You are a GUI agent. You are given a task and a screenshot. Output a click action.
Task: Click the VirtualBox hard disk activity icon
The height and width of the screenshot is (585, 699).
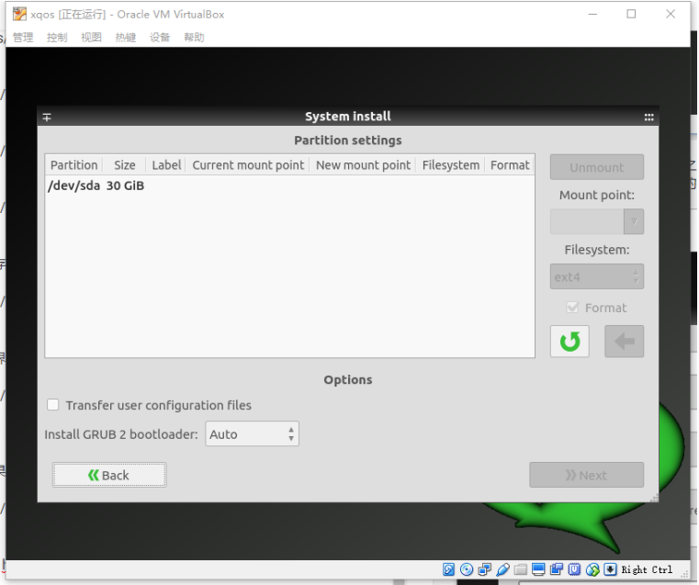(x=448, y=569)
